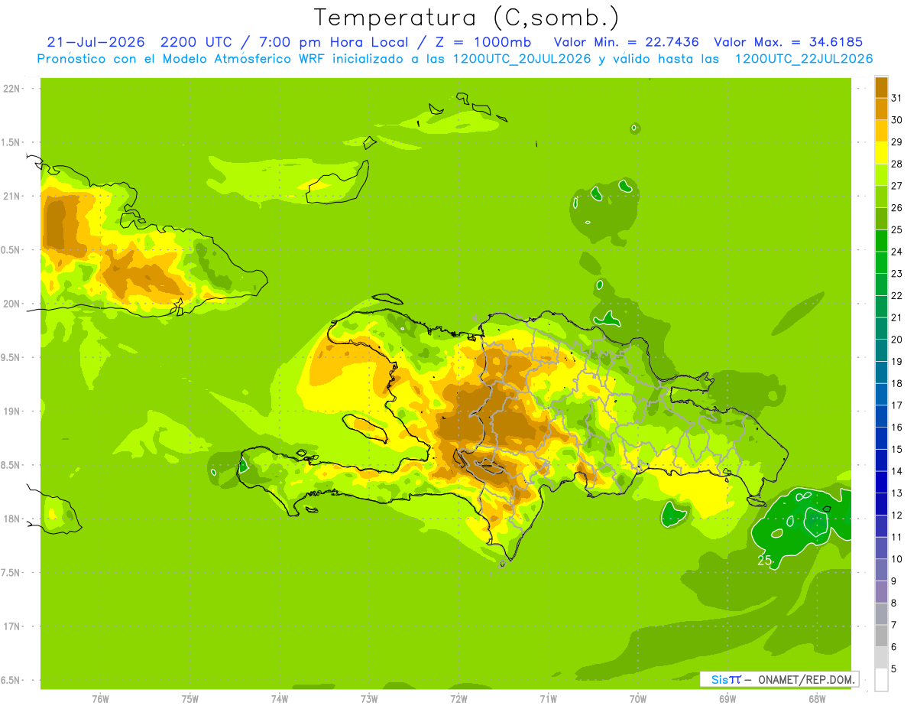Click the colorbar band between 26 and 27

[881, 197]
